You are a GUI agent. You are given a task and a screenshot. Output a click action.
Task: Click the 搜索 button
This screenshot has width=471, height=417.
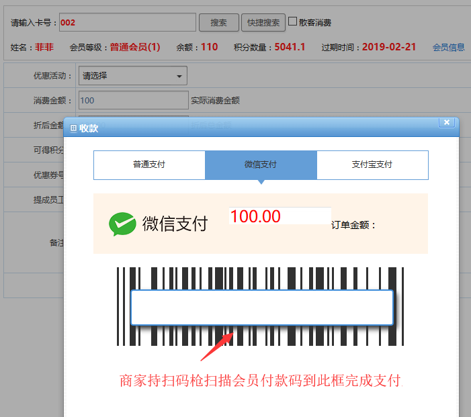pyautogui.click(x=218, y=23)
